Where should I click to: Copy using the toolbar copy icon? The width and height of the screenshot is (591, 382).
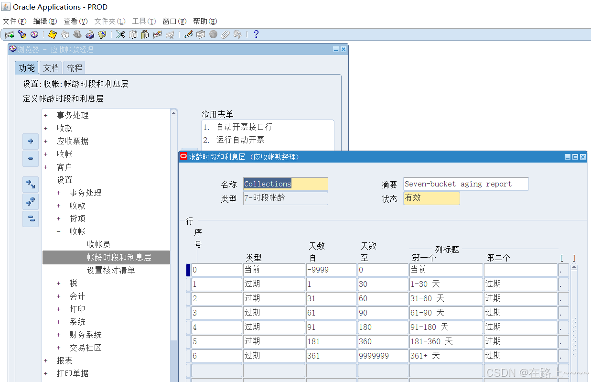click(133, 34)
